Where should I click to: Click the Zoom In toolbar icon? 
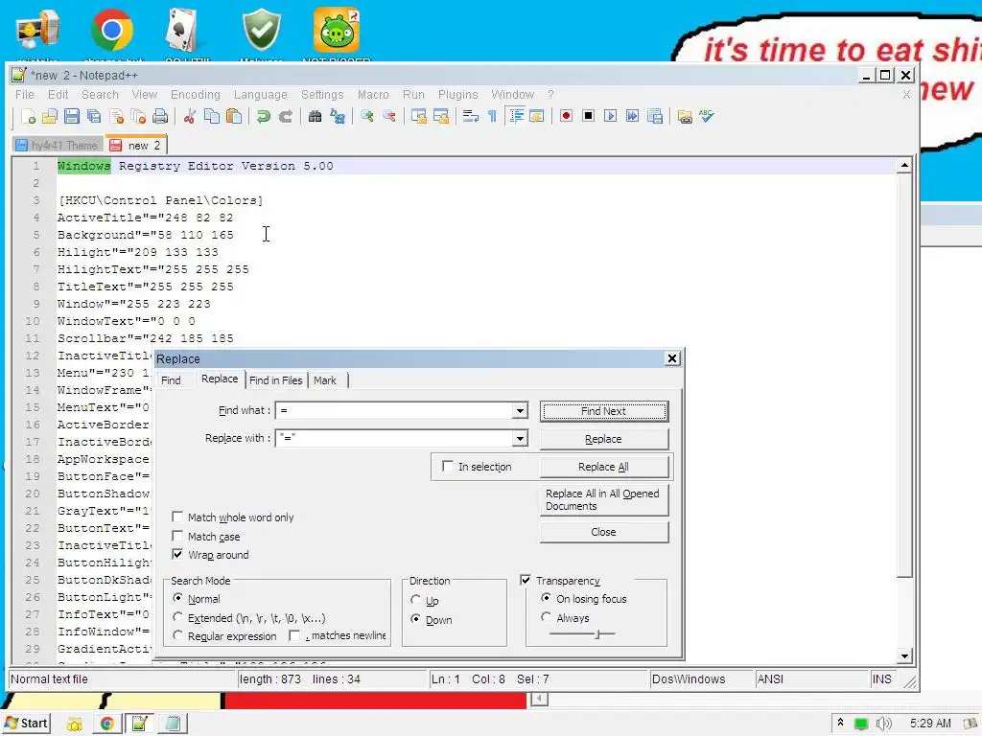point(367,116)
